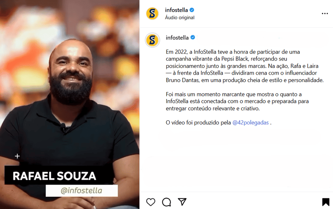The image size is (333, 209).
Task: Toggle the saved bookmark icon
Action: click(325, 202)
